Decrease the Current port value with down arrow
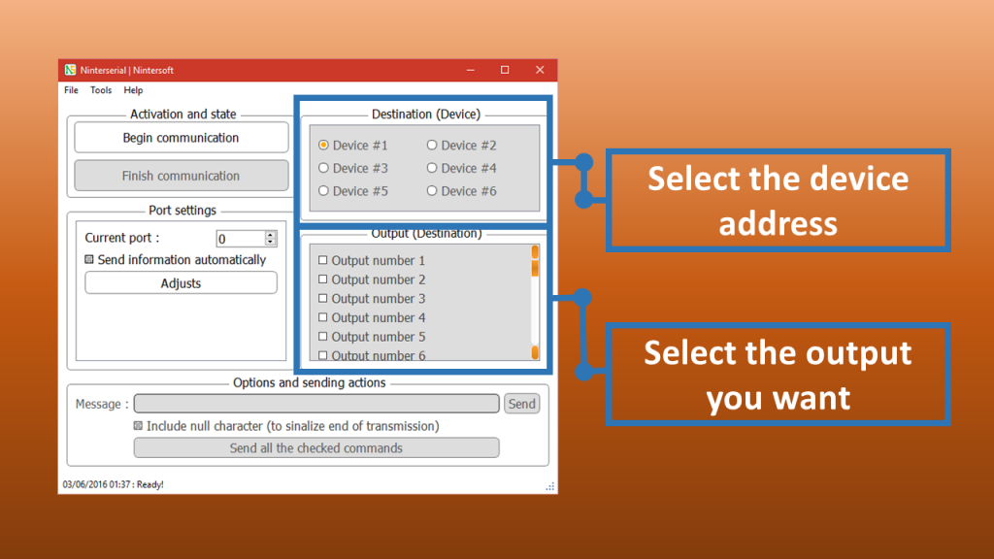994x559 pixels. tap(271, 243)
